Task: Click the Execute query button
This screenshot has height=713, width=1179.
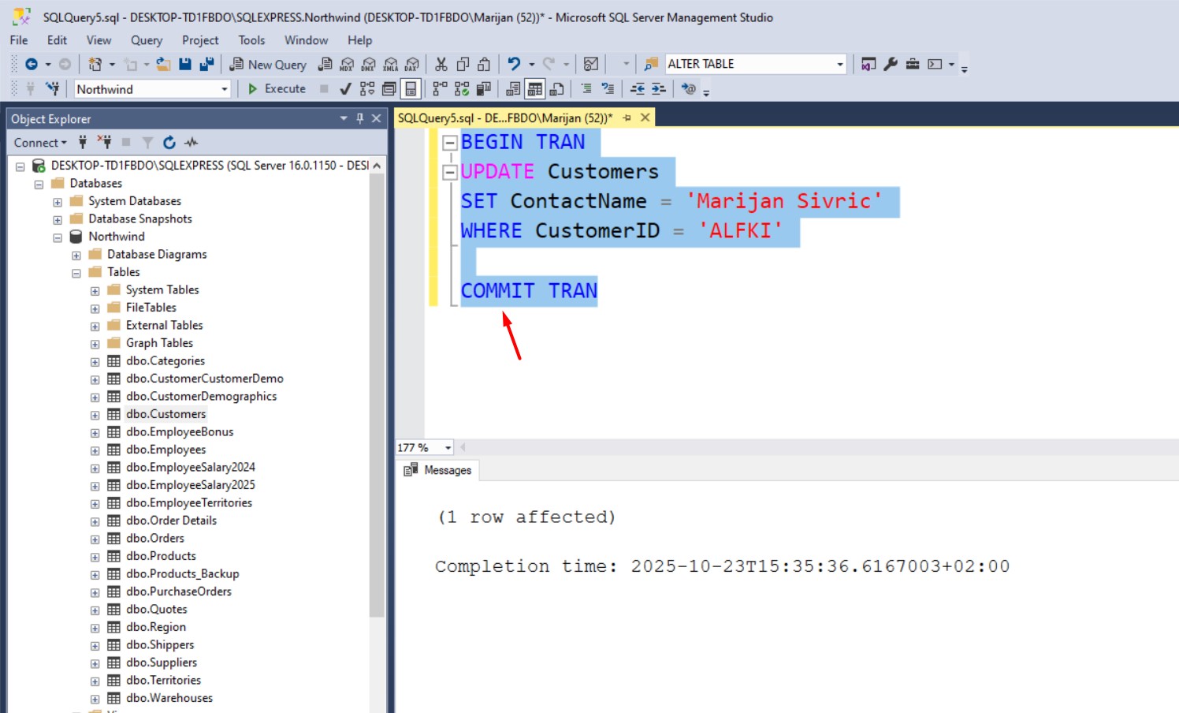Action: (x=277, y=89)
